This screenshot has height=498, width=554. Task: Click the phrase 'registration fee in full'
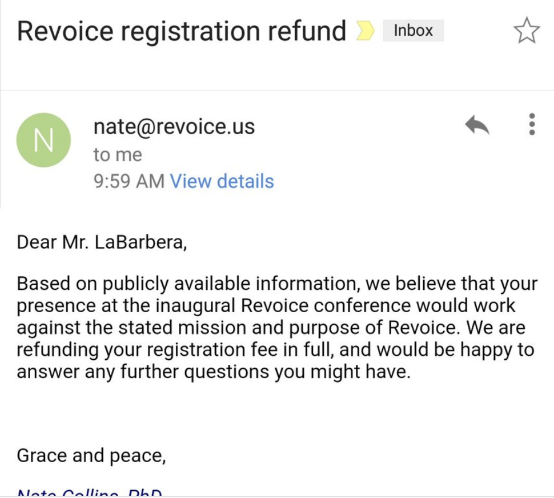(x=240, y=350)
